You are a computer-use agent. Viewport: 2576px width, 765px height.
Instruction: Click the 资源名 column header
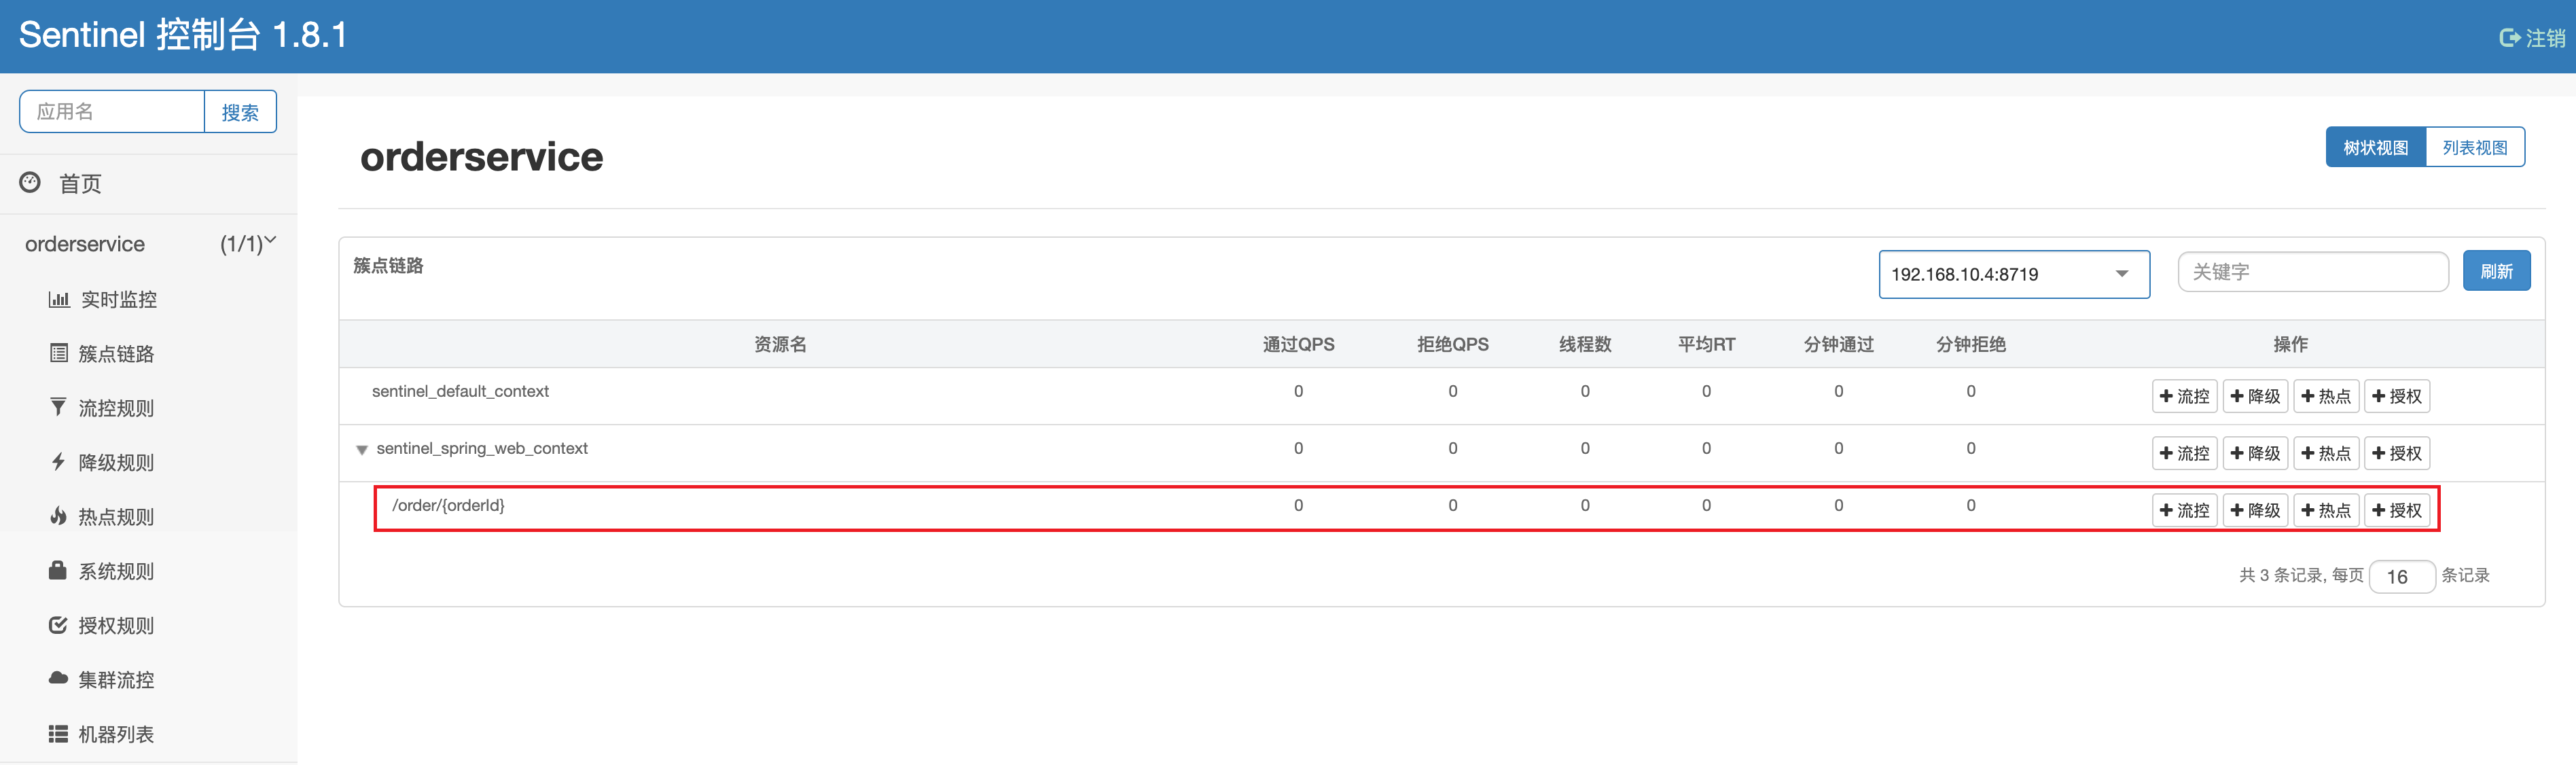click(x=780, y=344)
